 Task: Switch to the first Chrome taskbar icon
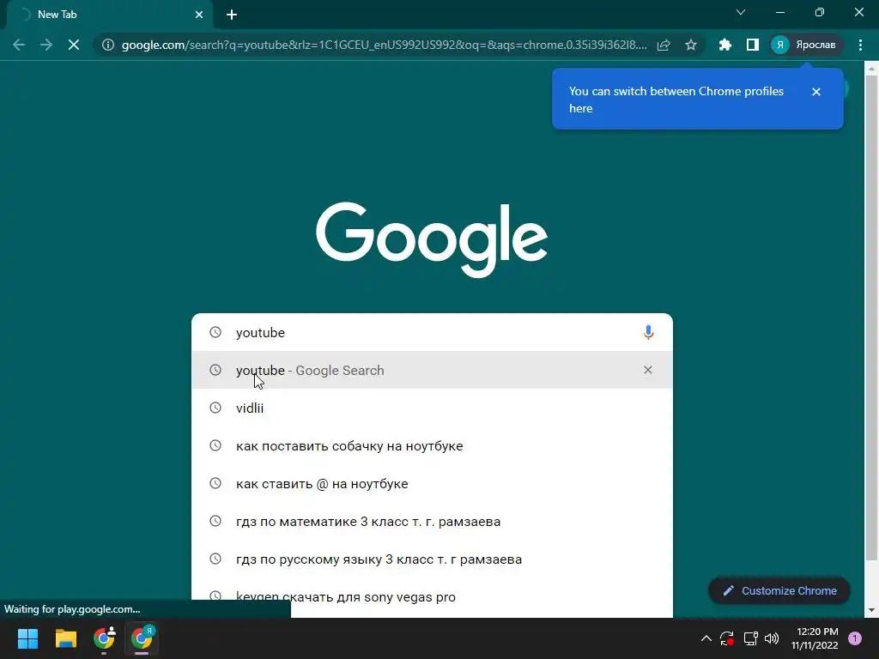[x=104, y=638]
